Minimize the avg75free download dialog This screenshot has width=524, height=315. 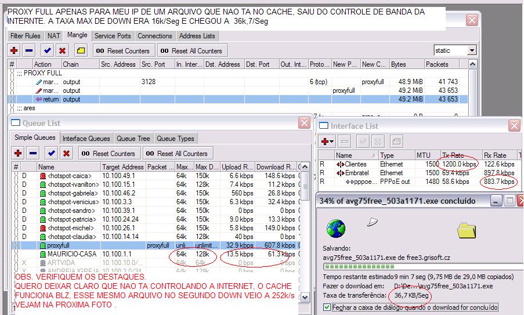pos(496,201)
